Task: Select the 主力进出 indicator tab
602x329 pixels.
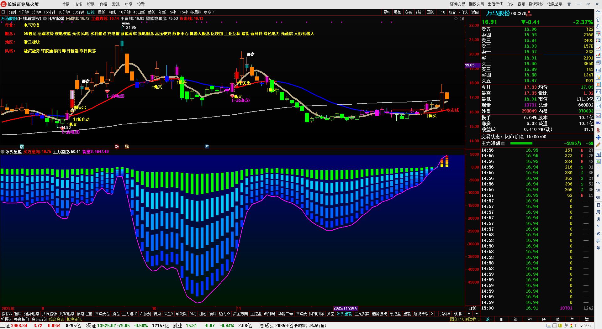Action: [130, 314]
